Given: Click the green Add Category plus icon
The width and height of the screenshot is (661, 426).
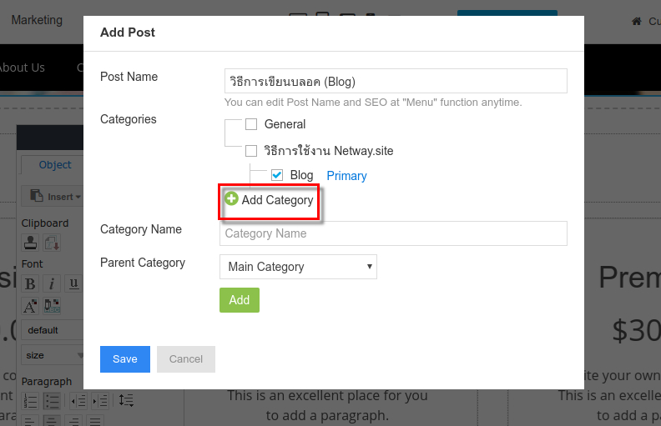Looking at the screenshot, I should [x=231, y=199].
